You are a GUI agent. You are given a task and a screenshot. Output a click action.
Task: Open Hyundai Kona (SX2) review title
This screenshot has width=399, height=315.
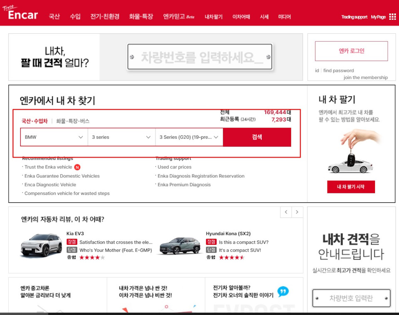(x=228, y=234)
